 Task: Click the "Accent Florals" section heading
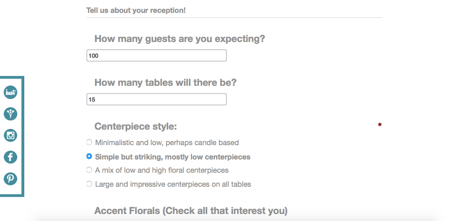(x=191, y=211)
